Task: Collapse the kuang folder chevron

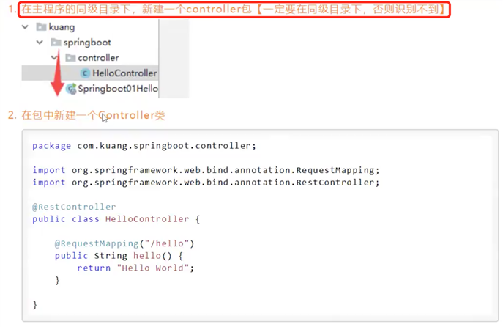Action: (25, 27)
